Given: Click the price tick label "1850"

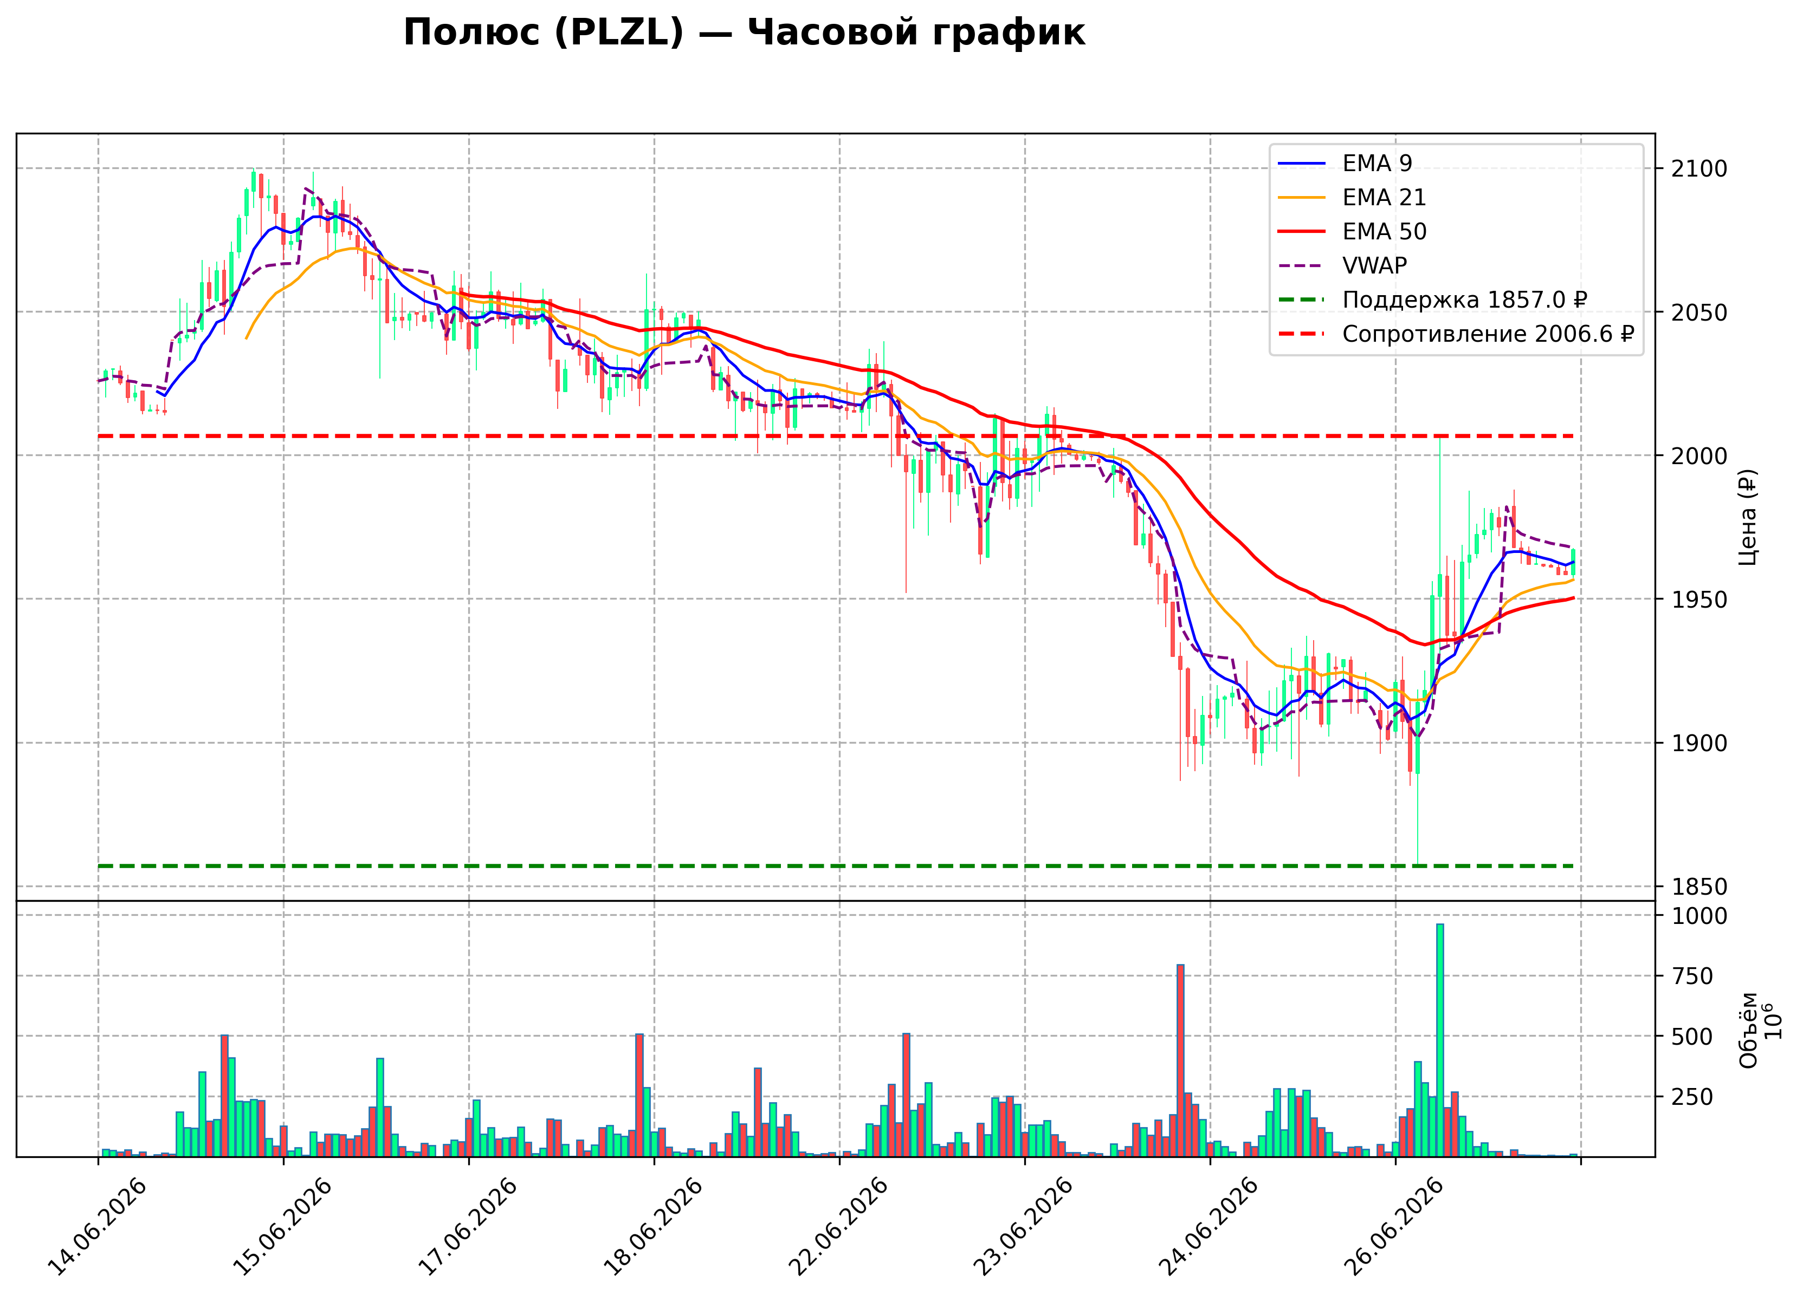Looking at the screenshot, I should point(1699,887).
